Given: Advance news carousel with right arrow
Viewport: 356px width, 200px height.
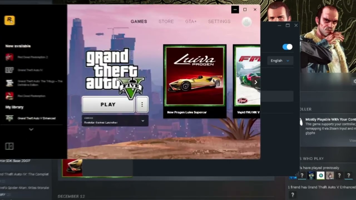Looking at the screenshot, I should coord(256,82).
